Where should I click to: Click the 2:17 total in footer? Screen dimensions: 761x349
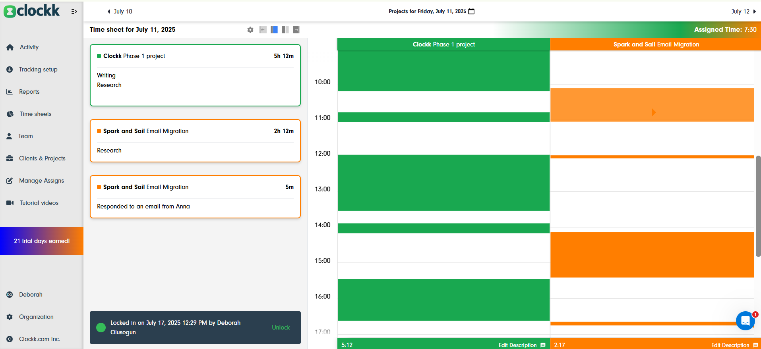(x=560, y=345)
